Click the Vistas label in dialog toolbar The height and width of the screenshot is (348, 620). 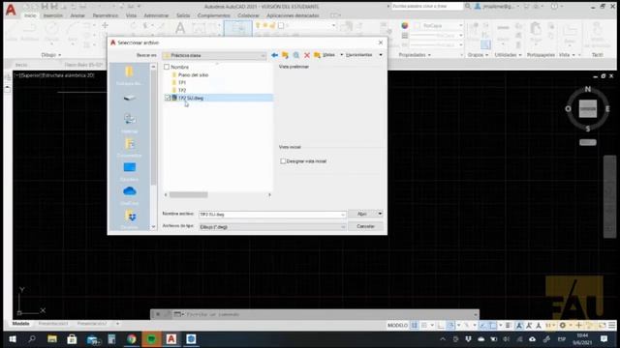[x=328, y=55]
